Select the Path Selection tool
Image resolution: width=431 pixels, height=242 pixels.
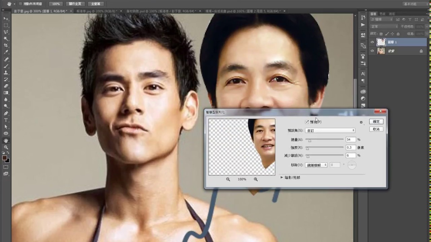[x=6, y=127]
